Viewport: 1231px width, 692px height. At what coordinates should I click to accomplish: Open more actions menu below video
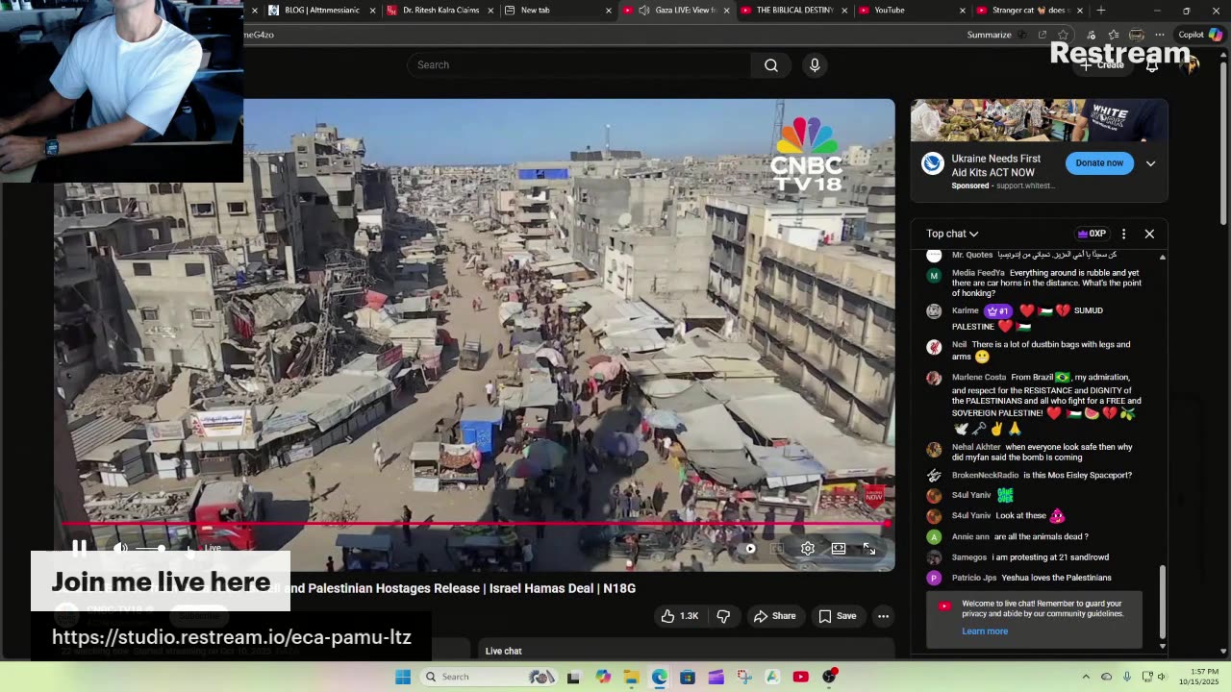[x=883, y=616]
